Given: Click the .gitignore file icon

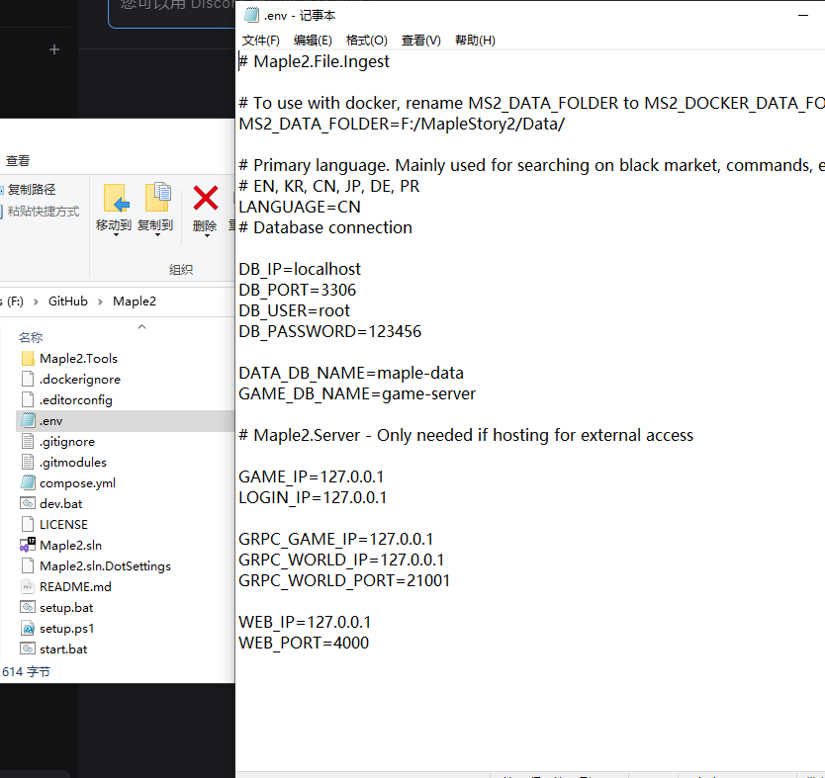Looking at the screenshot, I should click(x=28, y=442).
